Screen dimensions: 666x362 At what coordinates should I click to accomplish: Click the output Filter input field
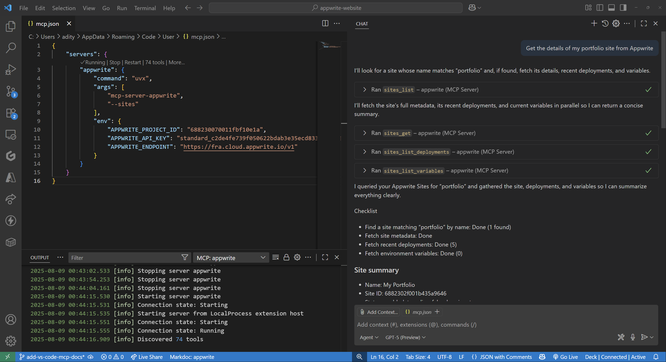[125, 258]
